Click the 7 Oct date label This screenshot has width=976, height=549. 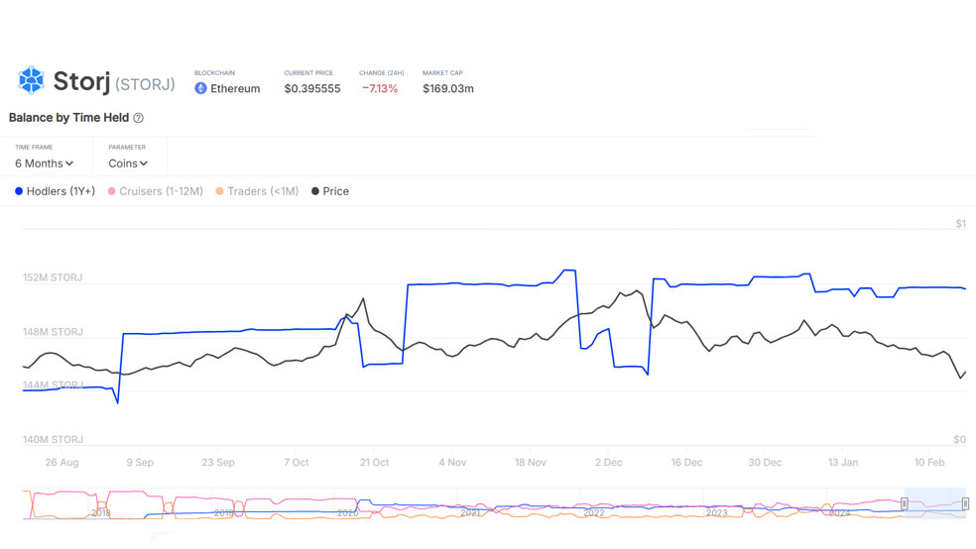point(296,463)
